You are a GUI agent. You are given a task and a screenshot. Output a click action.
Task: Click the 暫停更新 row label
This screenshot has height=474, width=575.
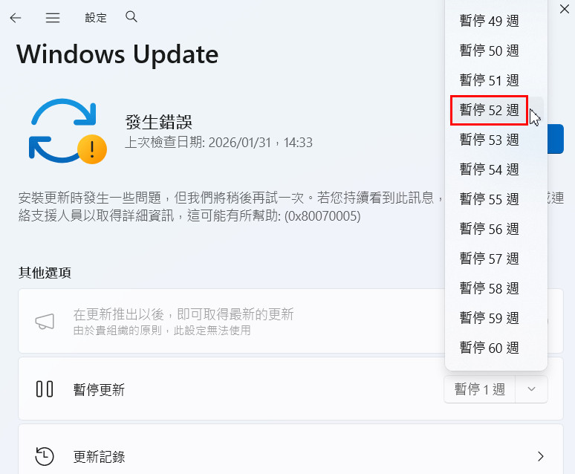pos(99,389)
